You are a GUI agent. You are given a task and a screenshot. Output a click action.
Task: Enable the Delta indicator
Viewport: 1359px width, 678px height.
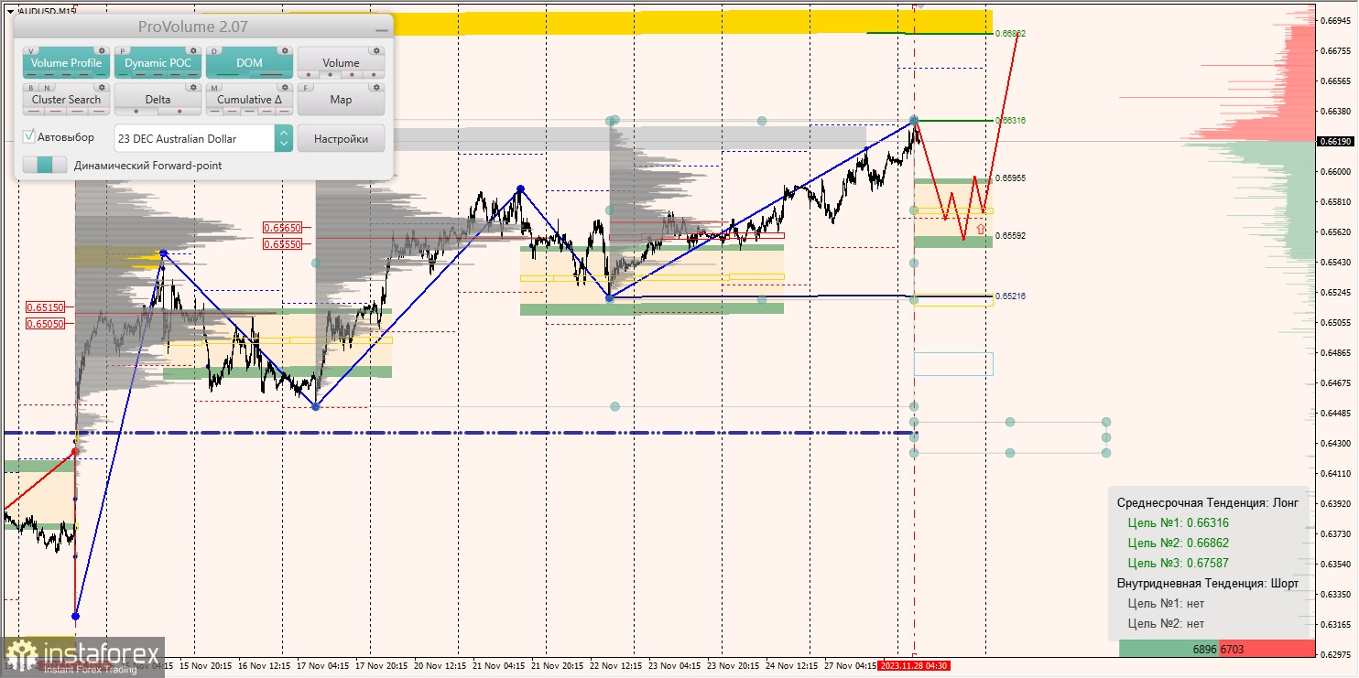(158, 100)
